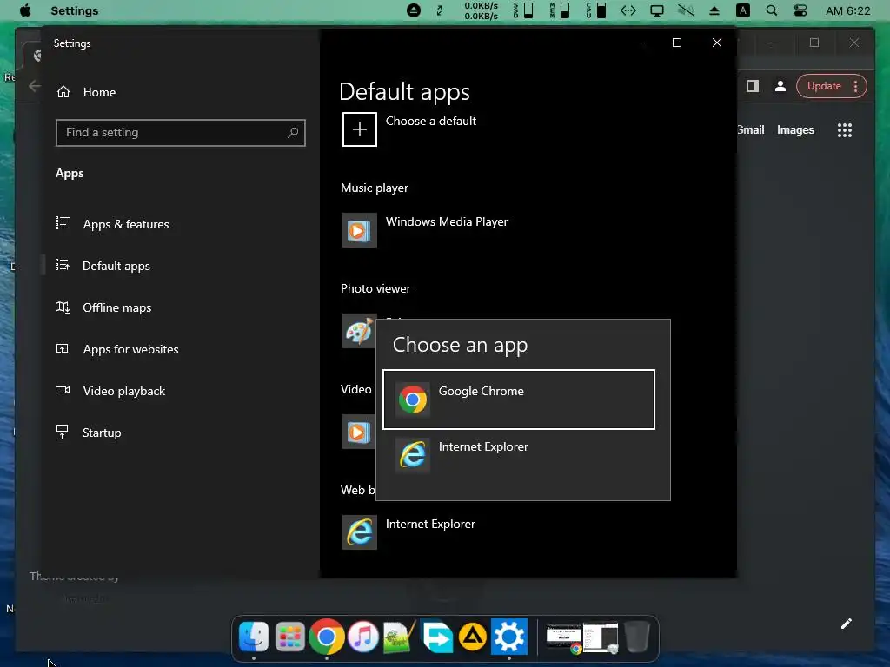Click the Apps for websites icon

pyautogui.click(x=63, y=349)
